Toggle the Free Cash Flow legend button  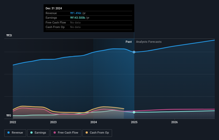tap(66, 133)
